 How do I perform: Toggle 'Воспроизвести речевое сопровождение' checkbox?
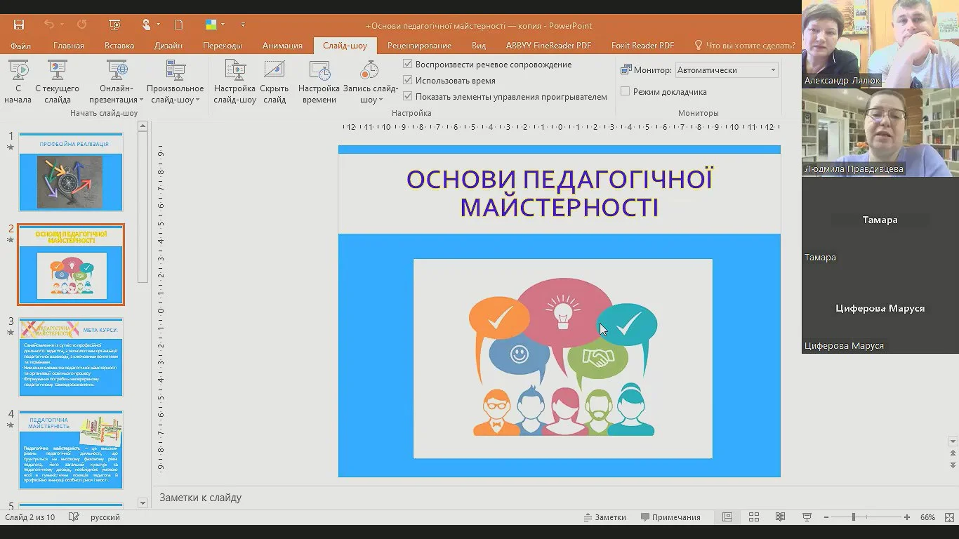(408, 64)
